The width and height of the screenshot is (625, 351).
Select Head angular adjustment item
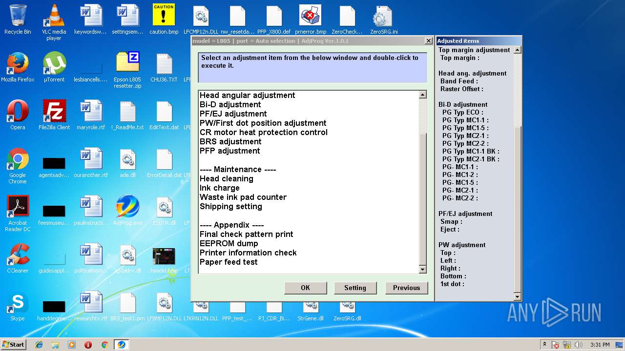click(x=247, y=95)
